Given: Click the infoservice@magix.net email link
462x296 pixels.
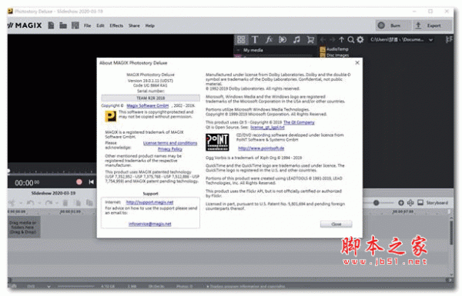Looking at the screenshot, I should 150,224.
